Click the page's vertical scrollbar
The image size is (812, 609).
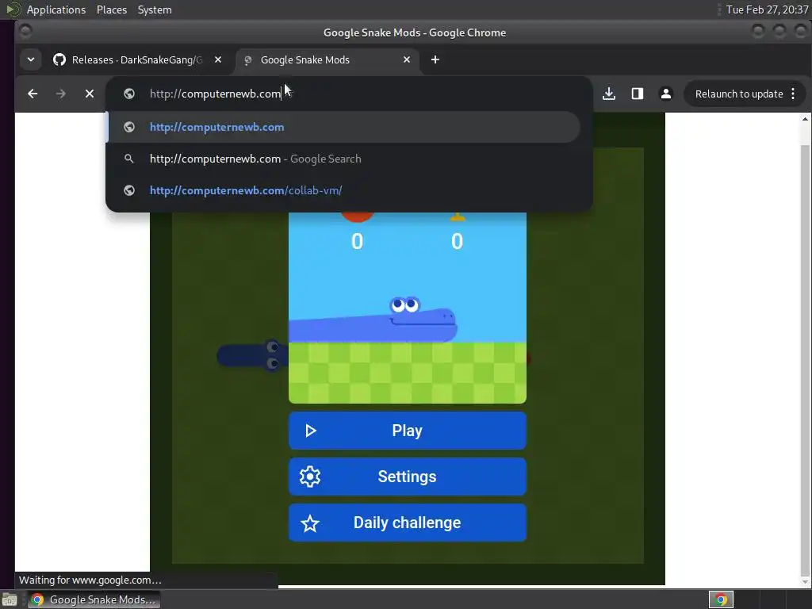coord(805,362)
